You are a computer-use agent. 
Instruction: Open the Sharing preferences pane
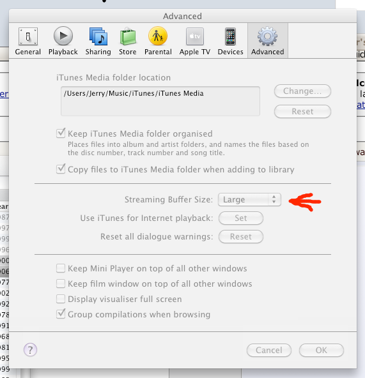point(98,41)
